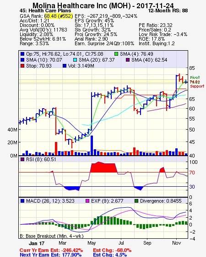Screen dimensions: 206x257
Task: Click the red Stop legend square
Action: click(22, 66)
